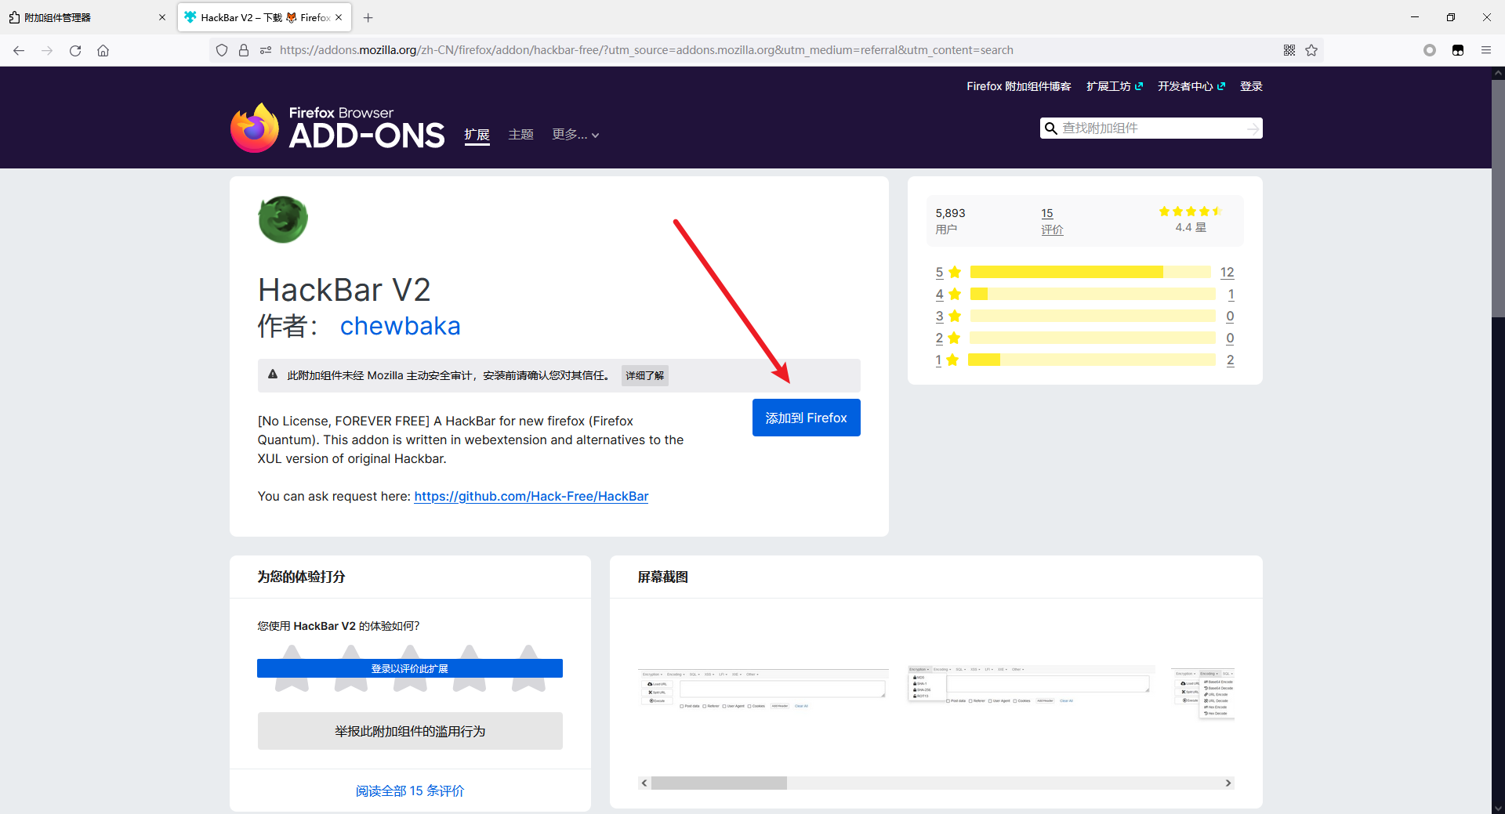1505x814 pixels.
Task: Expand the 更多... dropdown menu
Action: tap(575, 135)
